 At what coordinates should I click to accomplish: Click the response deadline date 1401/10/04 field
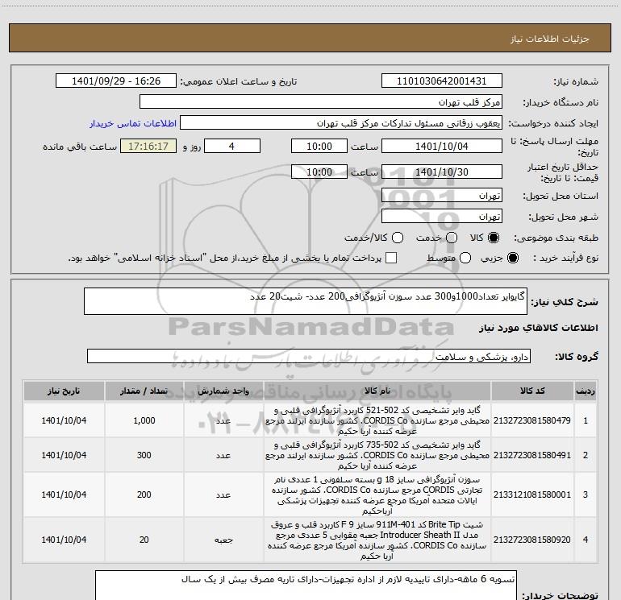pyautogui.click(x=442, y=146)
